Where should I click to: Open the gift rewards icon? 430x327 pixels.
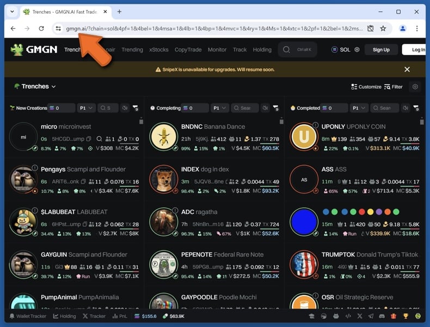tap(394, 316)
